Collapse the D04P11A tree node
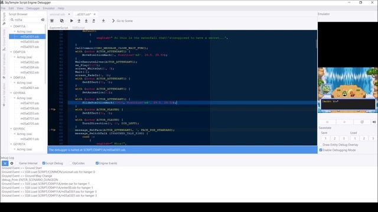Image resolution: width=378 pixels, height=212 pixels. coord(11,26)
